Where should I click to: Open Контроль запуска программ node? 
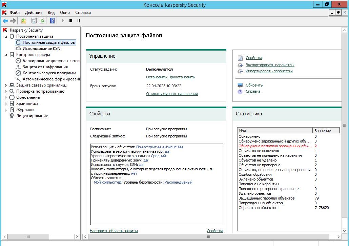(49, 73)
